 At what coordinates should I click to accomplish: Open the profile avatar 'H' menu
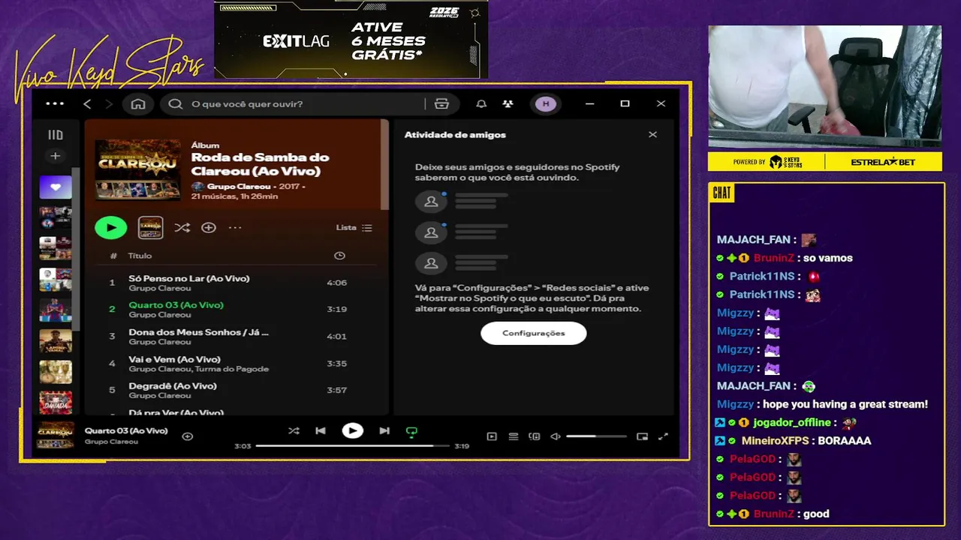tap(546, 103)
